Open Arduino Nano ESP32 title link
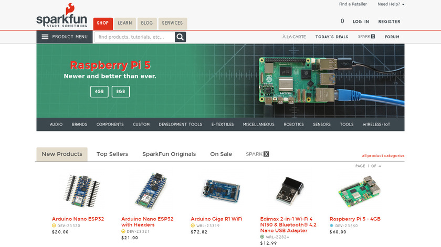The height and width of the screenshot is (247, 441). pyautogui.click(x=78, y=219)
